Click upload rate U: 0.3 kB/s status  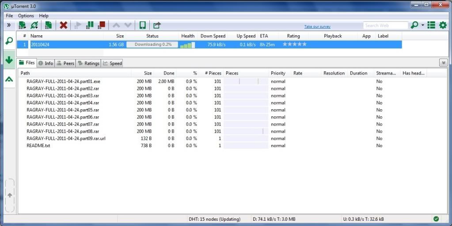364,219
